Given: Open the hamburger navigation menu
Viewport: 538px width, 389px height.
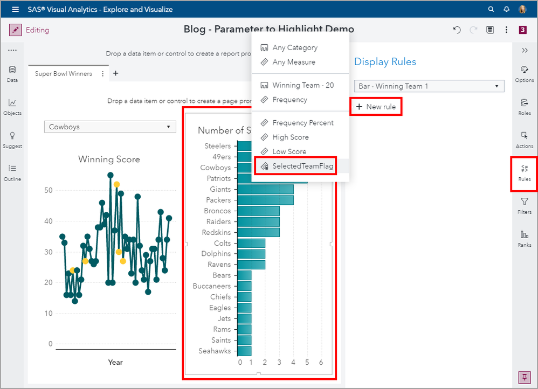Looking at the screenshot, I should click(x=15, y=9).
